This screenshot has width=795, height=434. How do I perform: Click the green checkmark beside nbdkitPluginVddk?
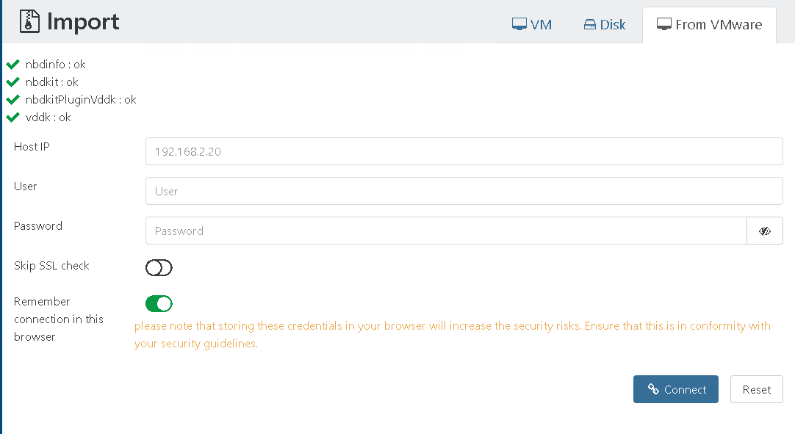[x=12, y=99]
